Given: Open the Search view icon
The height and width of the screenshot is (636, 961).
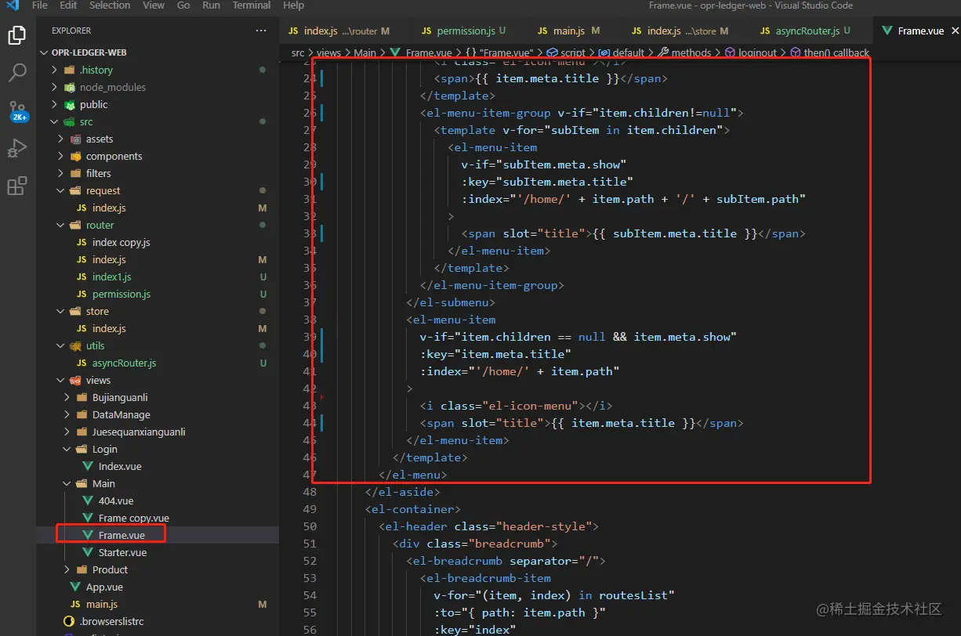Looking at the screenshot, I should (16, 73).
